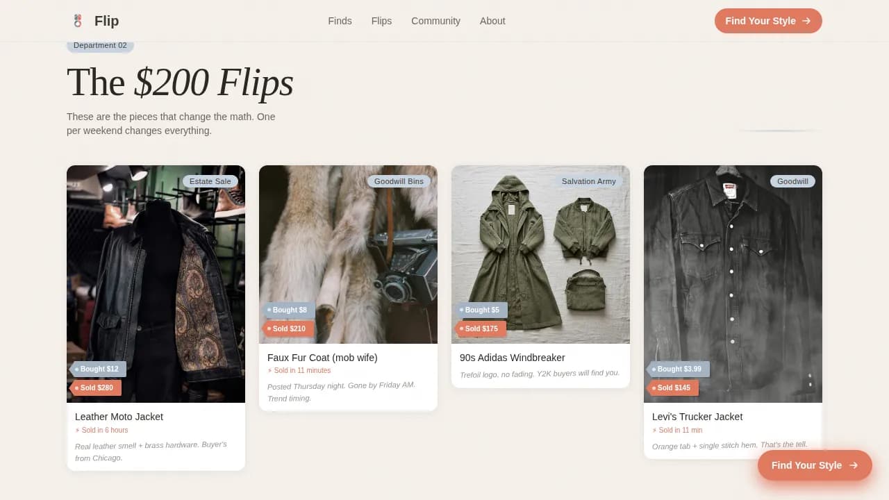The height and width of the screenshot is (500, 889).
Task: Click the Buyer's from Chicago description
Action: [x=151, y=451]
